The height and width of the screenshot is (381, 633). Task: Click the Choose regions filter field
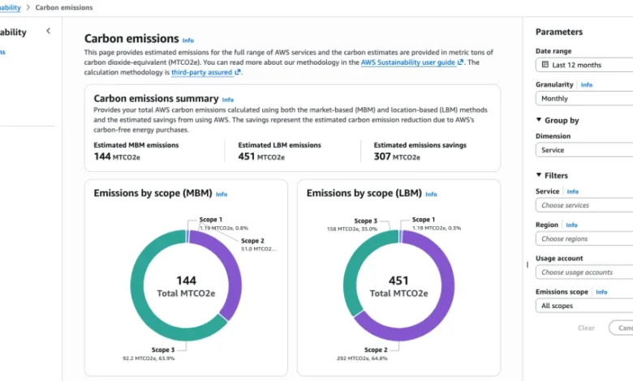click(586, 239)
